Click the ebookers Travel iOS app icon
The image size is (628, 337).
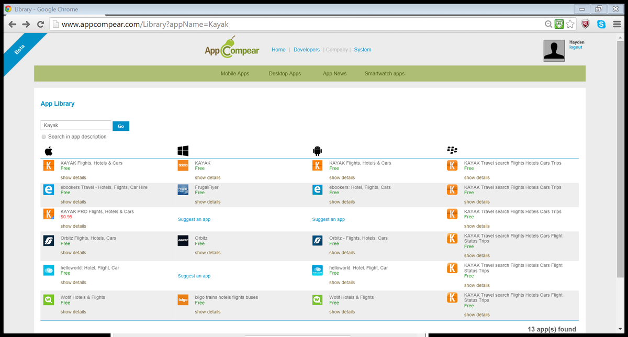click(x=48, y=189)
